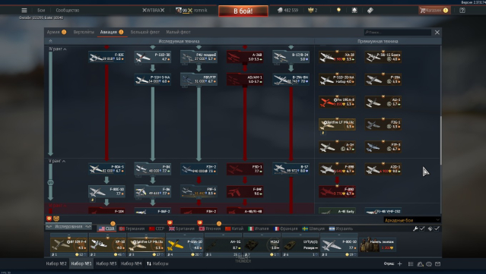Click the plus icon next to Отряд
The image size is (486, 274).
(399, 264)
